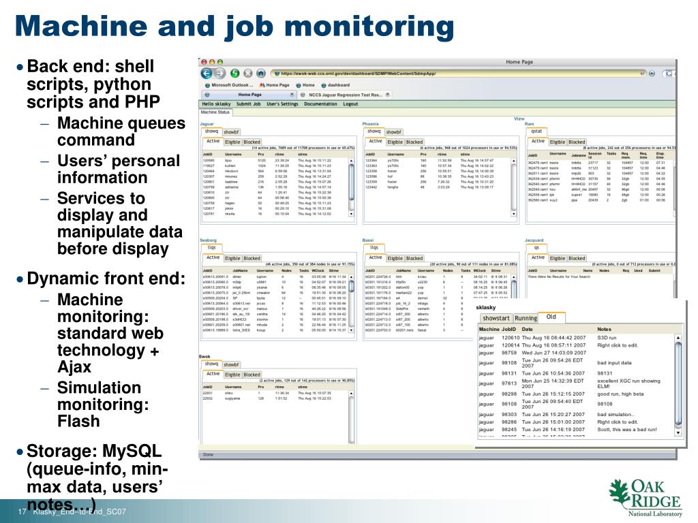This screenshot has height=523, width=698.
Task: Click the Phoenix job table scrollbar down arrow
Action: click(x=514, y=214)
